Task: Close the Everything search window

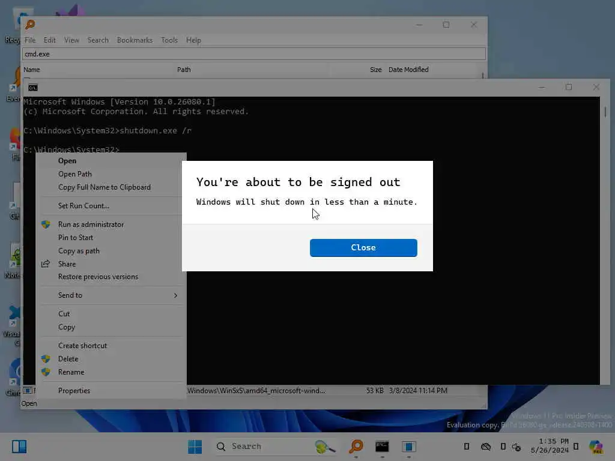Action: (x=474, y=25)
